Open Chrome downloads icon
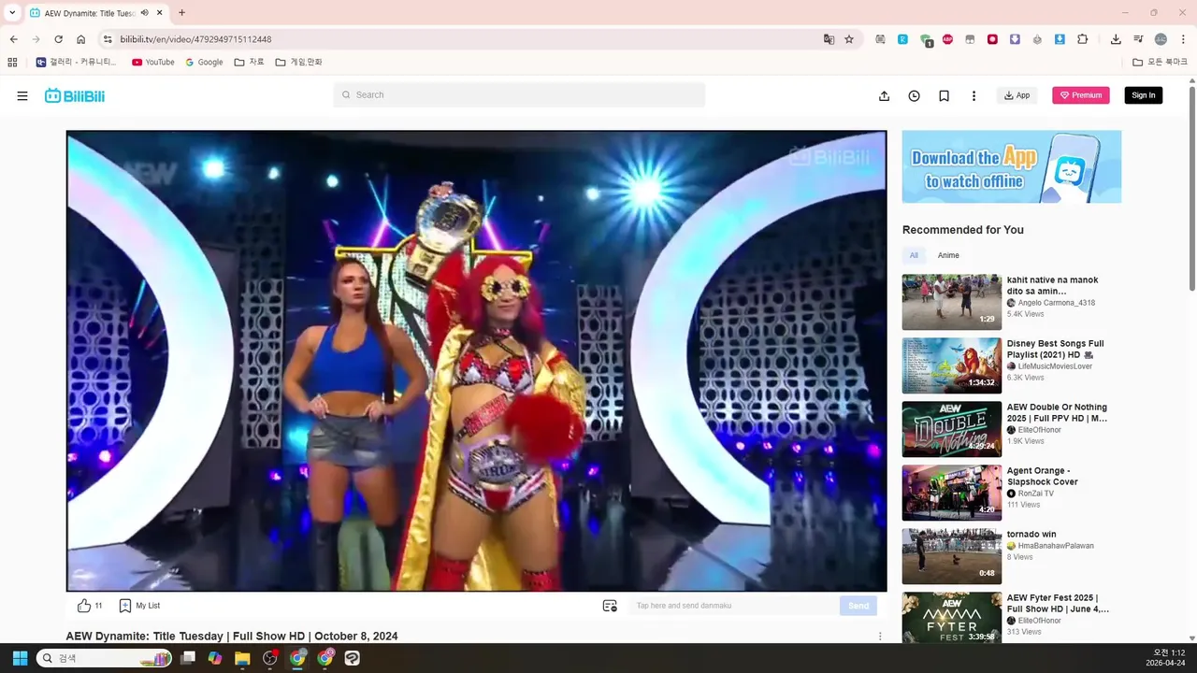1197x673 pixels. 1116,39
